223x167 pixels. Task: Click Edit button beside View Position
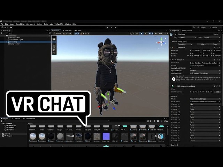pyautogui.click(x=217, y=92)
